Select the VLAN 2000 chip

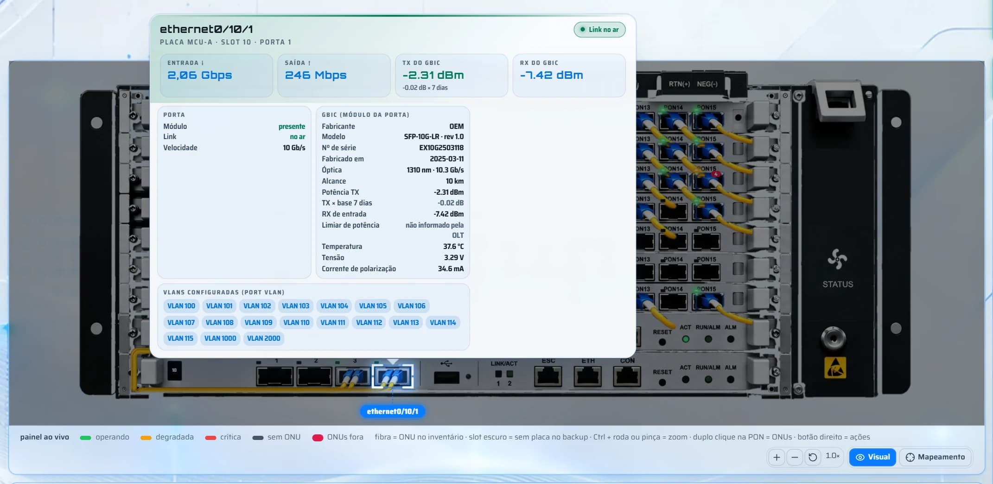pos(264,338)
